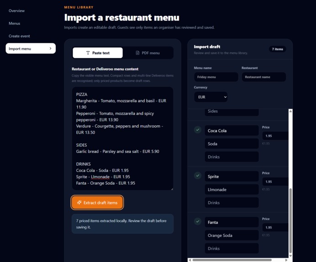Image resolution: width=316 pixels, height=262 pixels.
Task: Click the MENU LIBRARY label
Action: pos(79,7)
